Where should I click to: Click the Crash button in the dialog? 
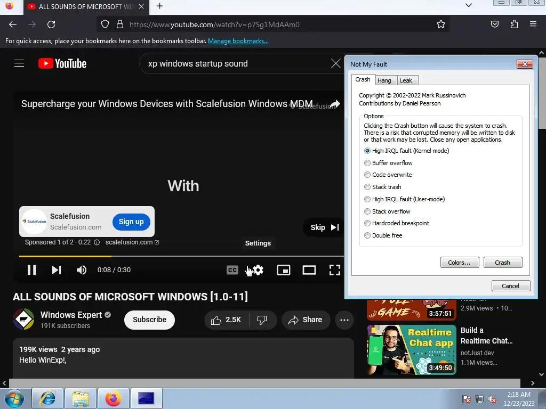point(502,263)
